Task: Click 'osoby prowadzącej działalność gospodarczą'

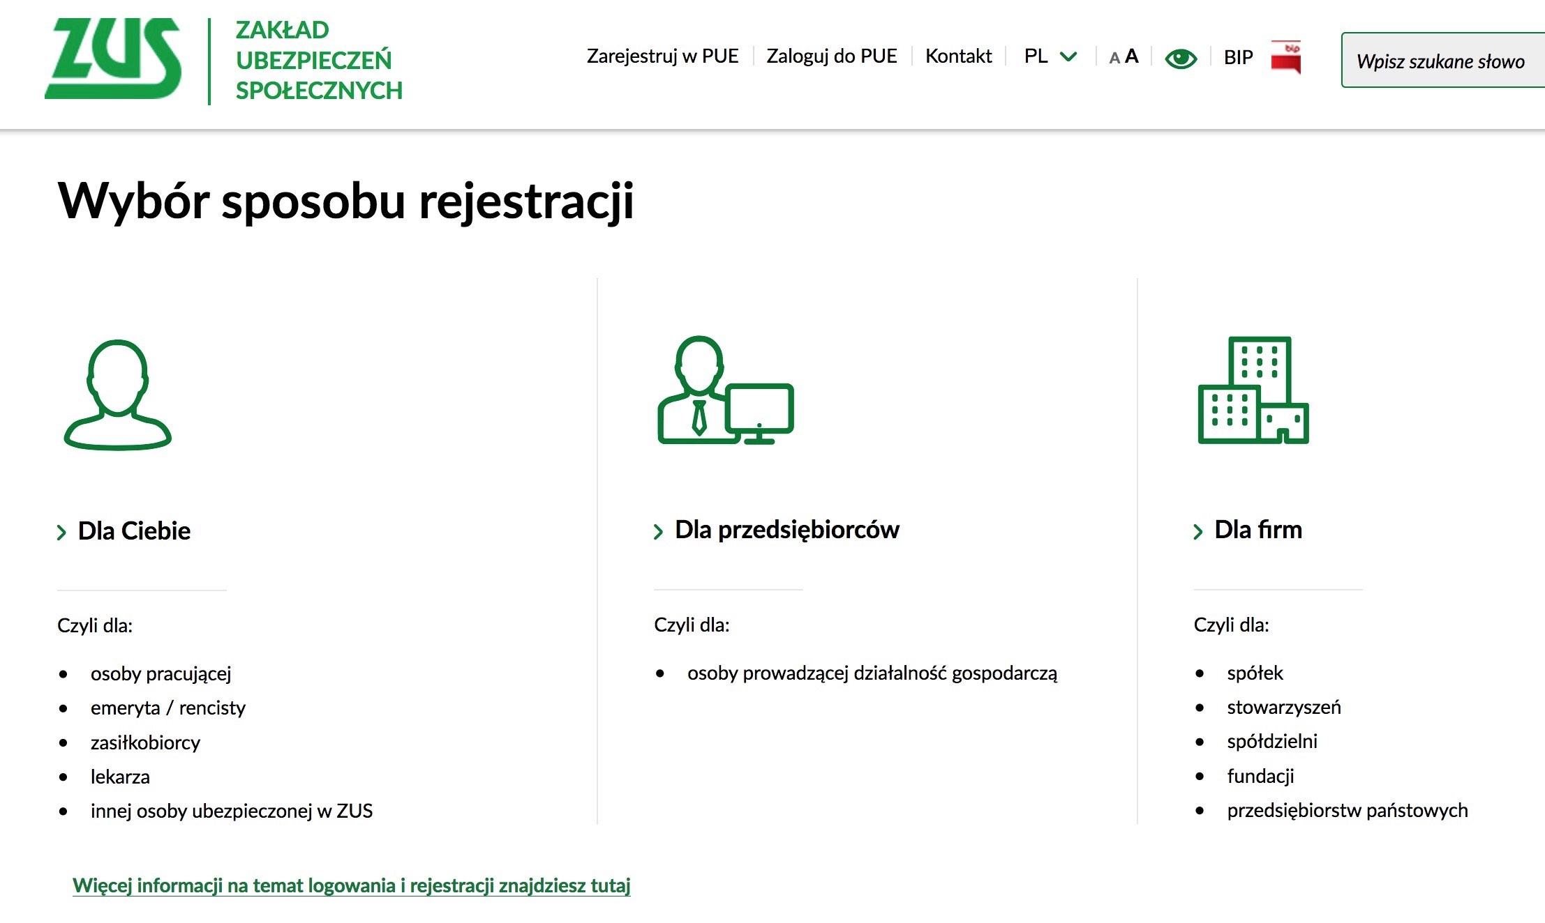Action: click(872, 673)
